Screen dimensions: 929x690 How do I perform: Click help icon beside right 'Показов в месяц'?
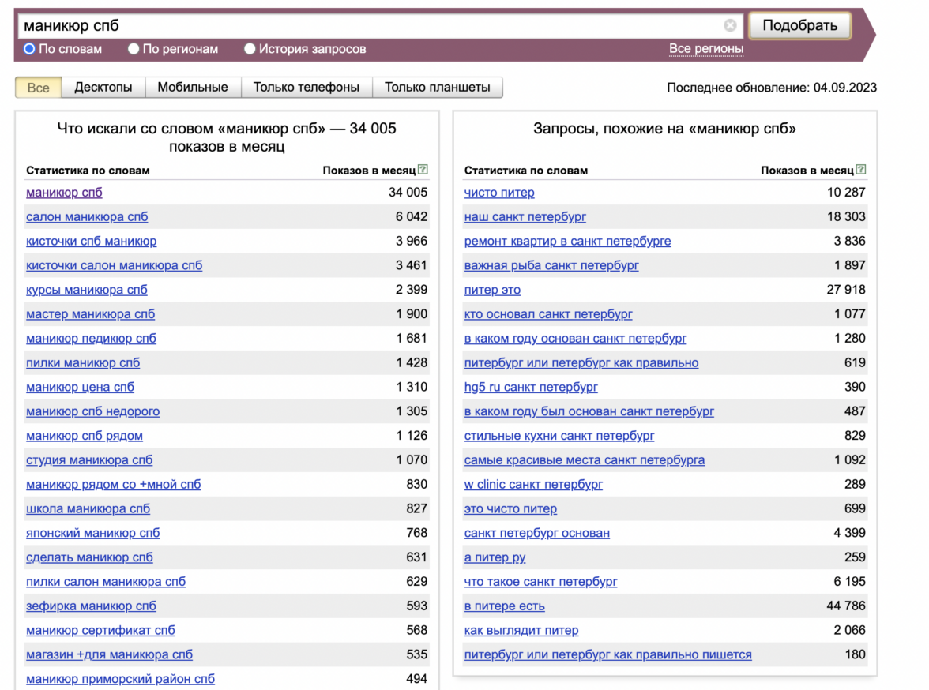pos(861,170)
